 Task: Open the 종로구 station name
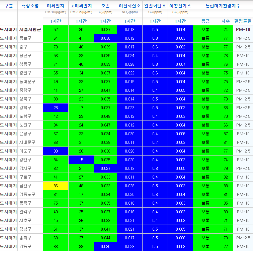coord(25,38)
